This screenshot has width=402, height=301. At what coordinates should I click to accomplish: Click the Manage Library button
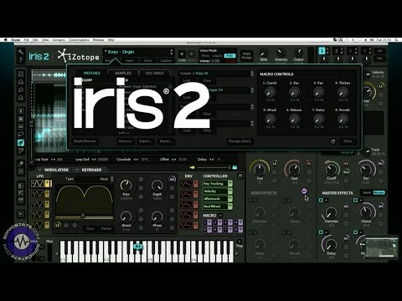click(x=240, y=141)
